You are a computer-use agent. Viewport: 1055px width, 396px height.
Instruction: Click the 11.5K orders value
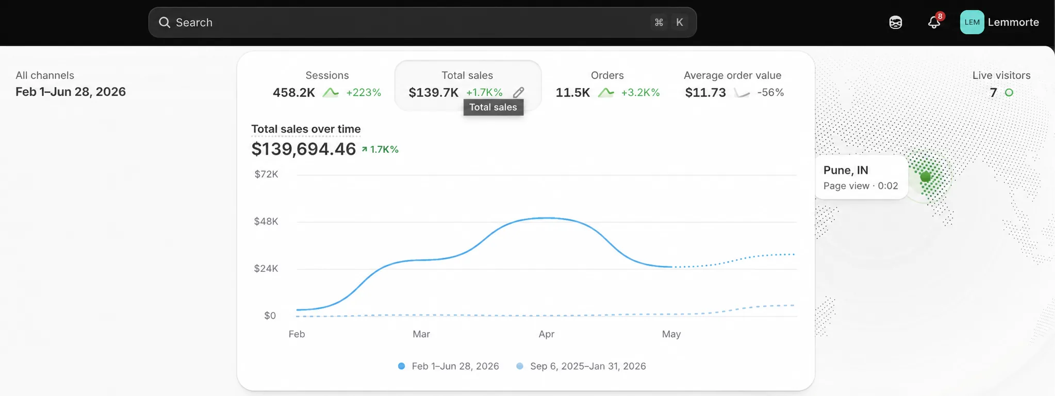point(573,93)
